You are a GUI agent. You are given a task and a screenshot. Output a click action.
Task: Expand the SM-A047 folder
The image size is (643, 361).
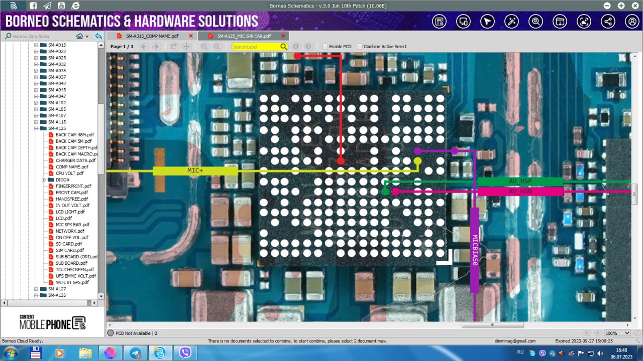click(x=36, y=96)
